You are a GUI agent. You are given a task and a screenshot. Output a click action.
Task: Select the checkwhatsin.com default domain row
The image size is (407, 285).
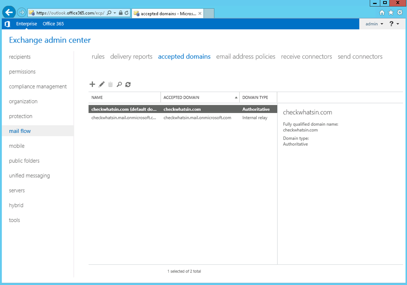(x=183, y=109)
